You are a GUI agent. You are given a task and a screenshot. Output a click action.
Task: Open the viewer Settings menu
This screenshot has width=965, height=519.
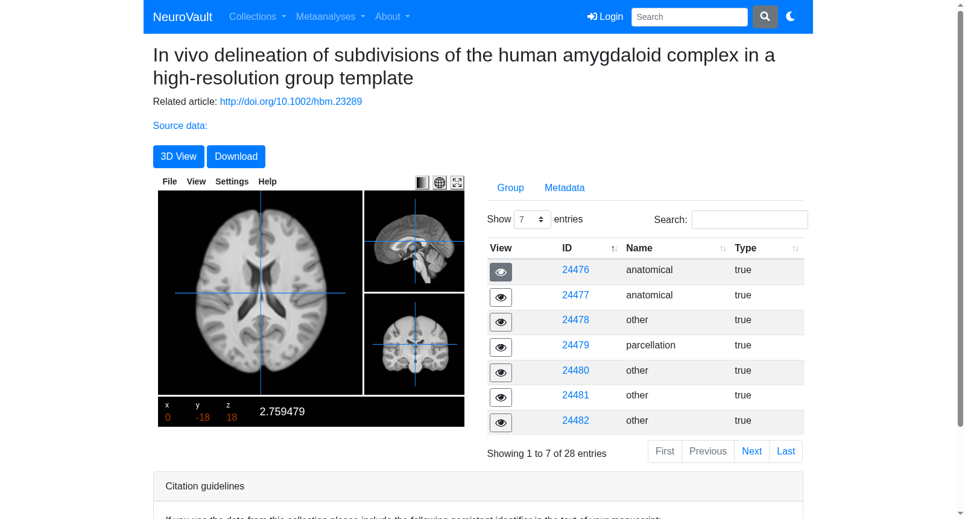232,181
